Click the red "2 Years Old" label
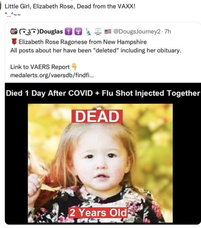201x228 pixels. click(x=98, y=213)
